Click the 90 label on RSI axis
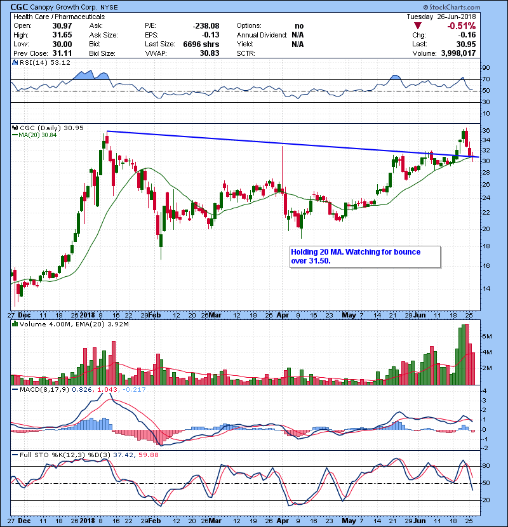The width and height of the screenshot is (508, 527). click(486, 67)
